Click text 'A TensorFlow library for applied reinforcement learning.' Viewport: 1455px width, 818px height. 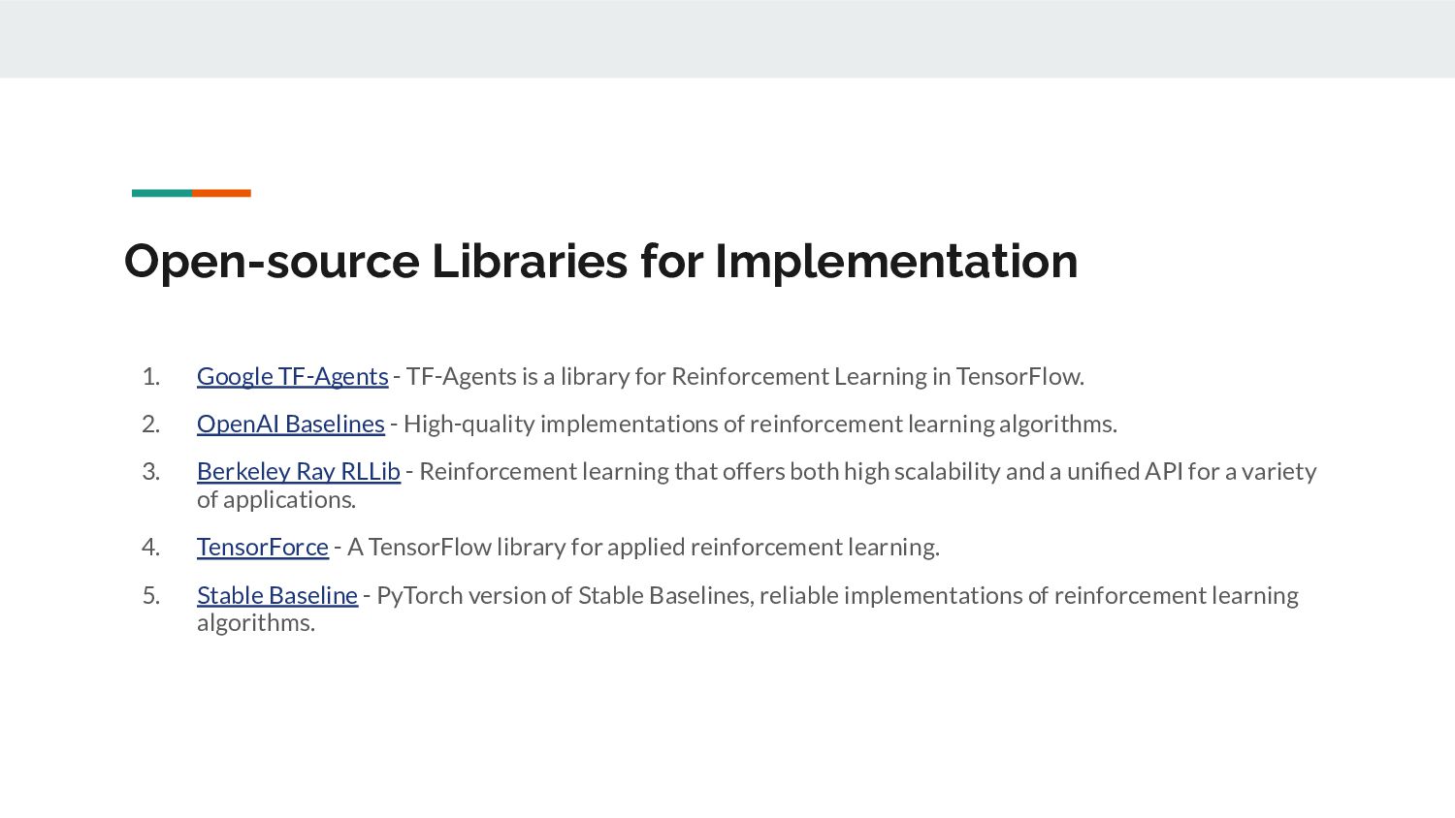tap(643, 547)
